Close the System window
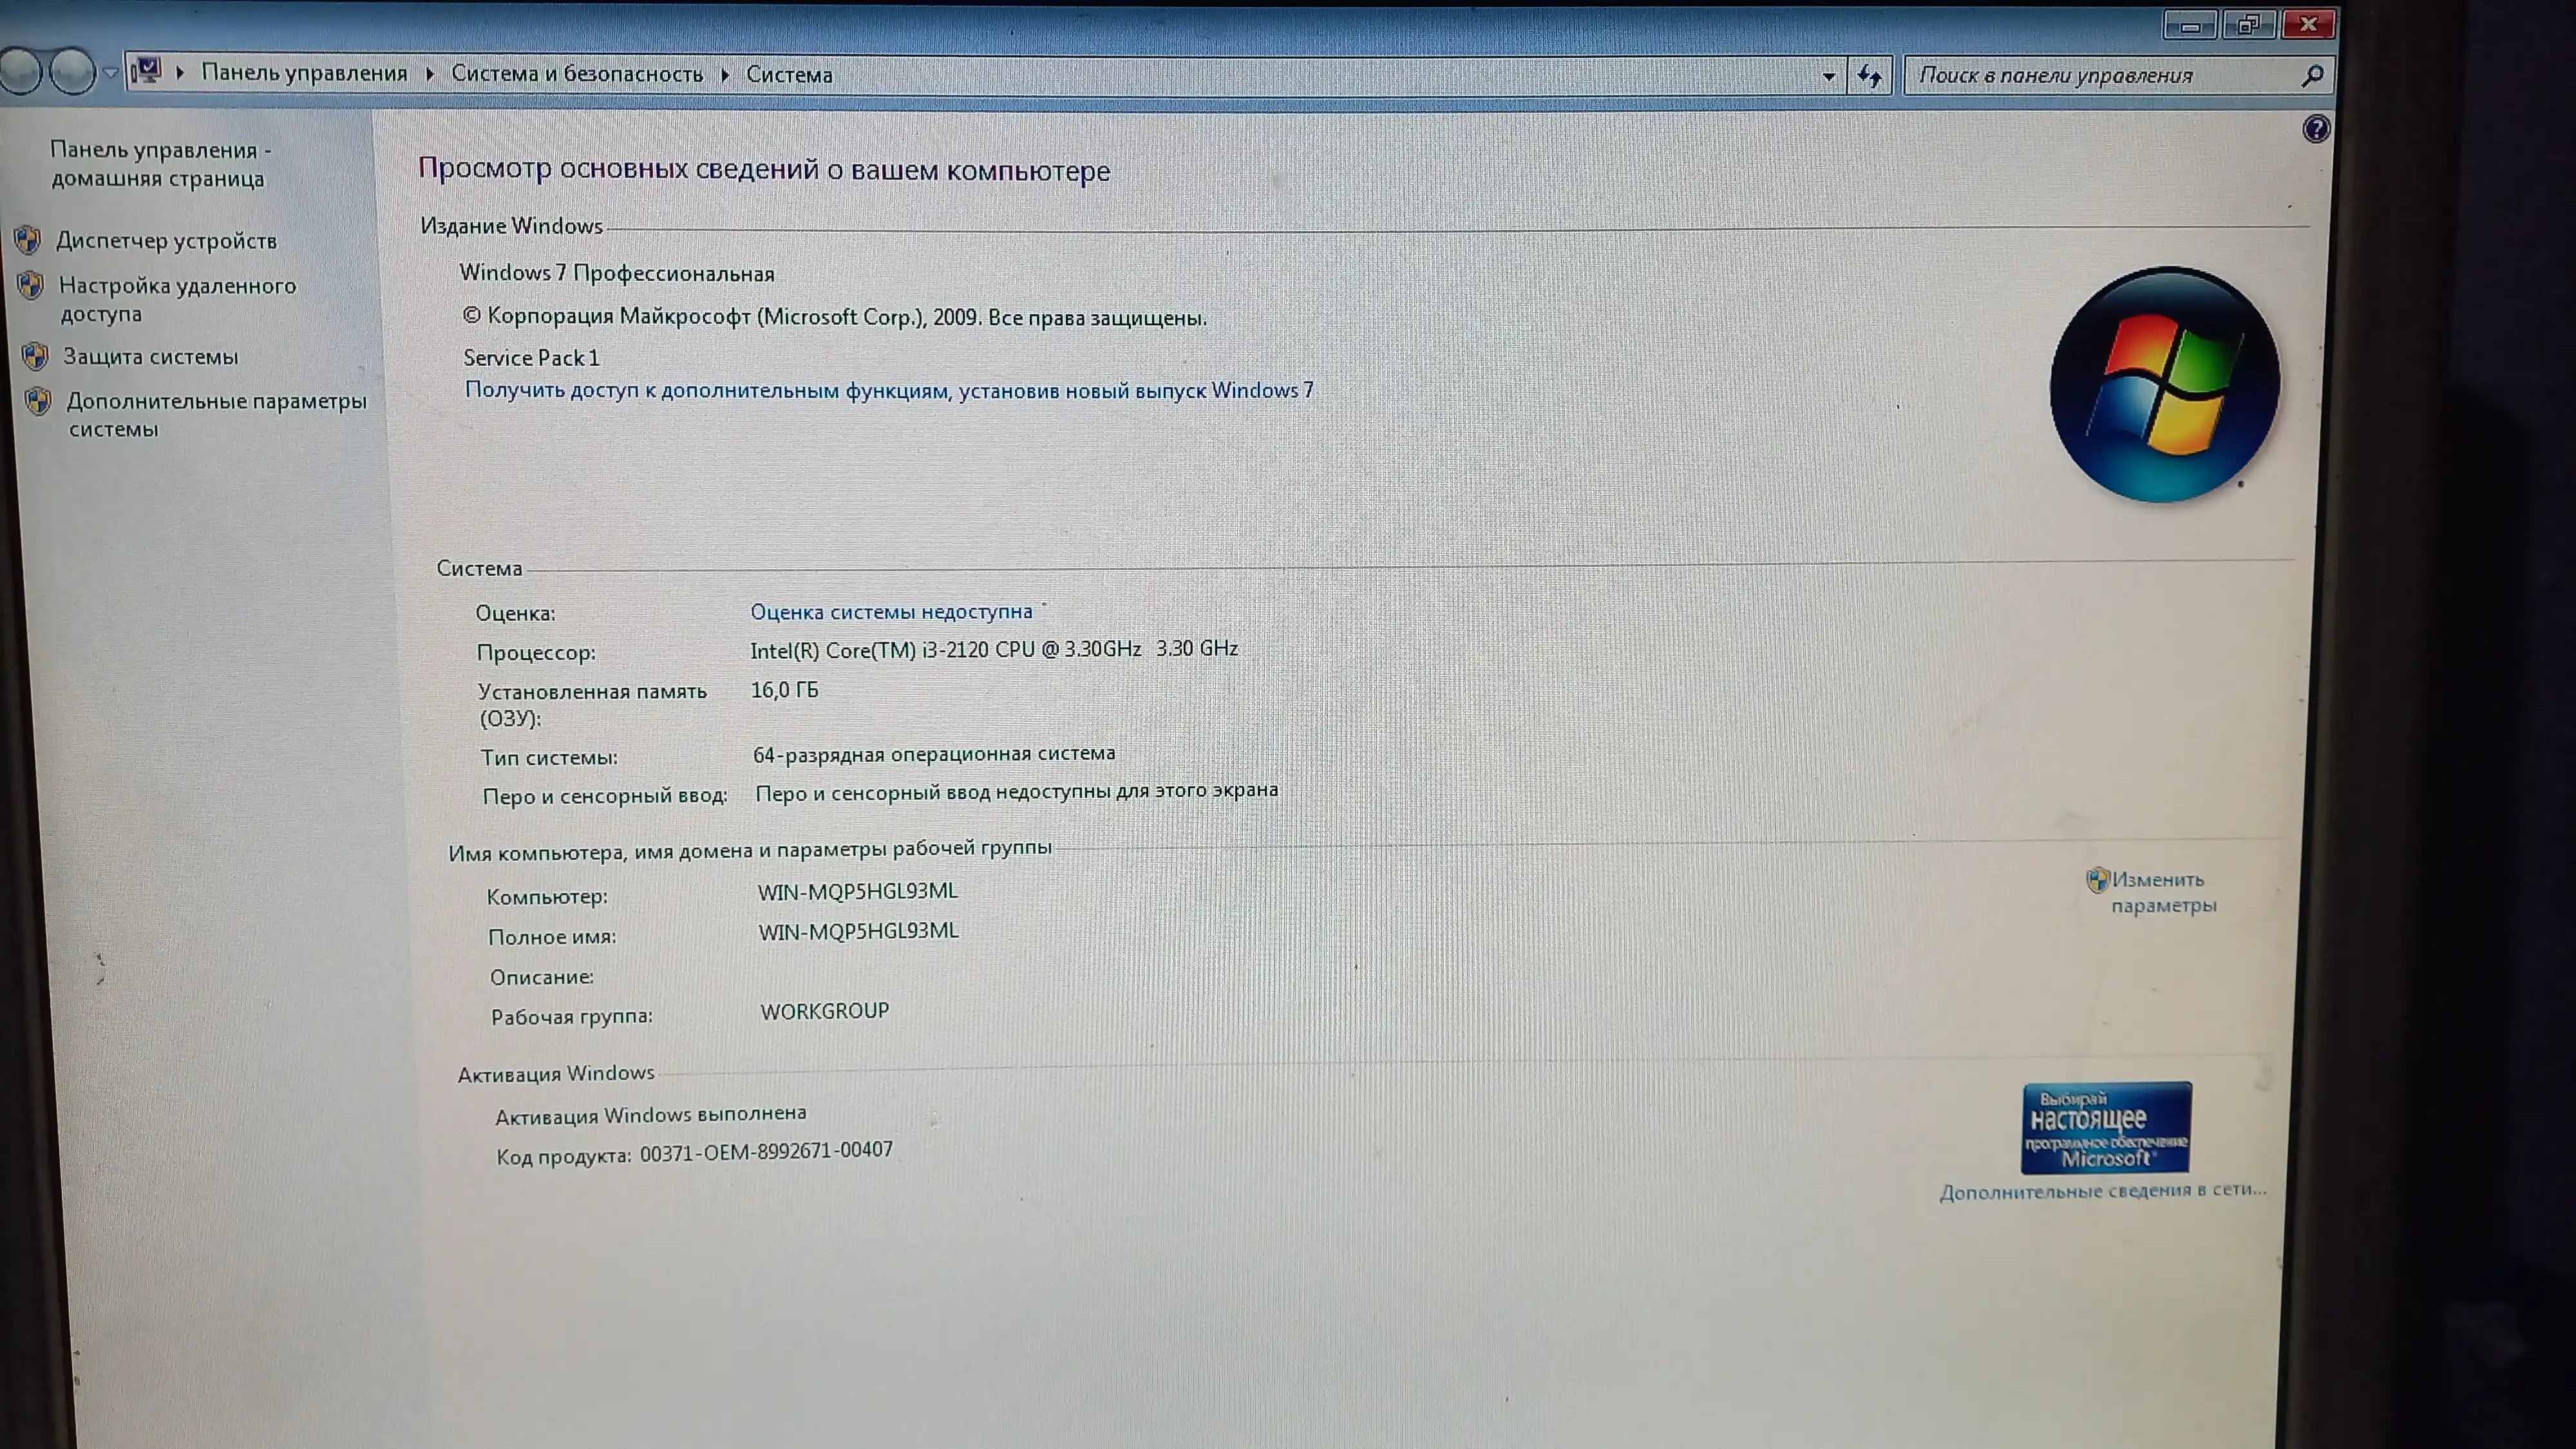The width and height of the screenshot is (2576, 1449). point(2308,24)
